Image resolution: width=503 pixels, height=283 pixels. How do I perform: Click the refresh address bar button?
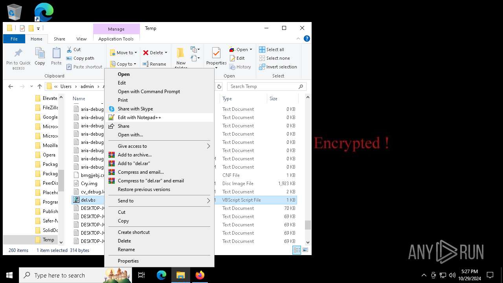(x=219, y=86)
